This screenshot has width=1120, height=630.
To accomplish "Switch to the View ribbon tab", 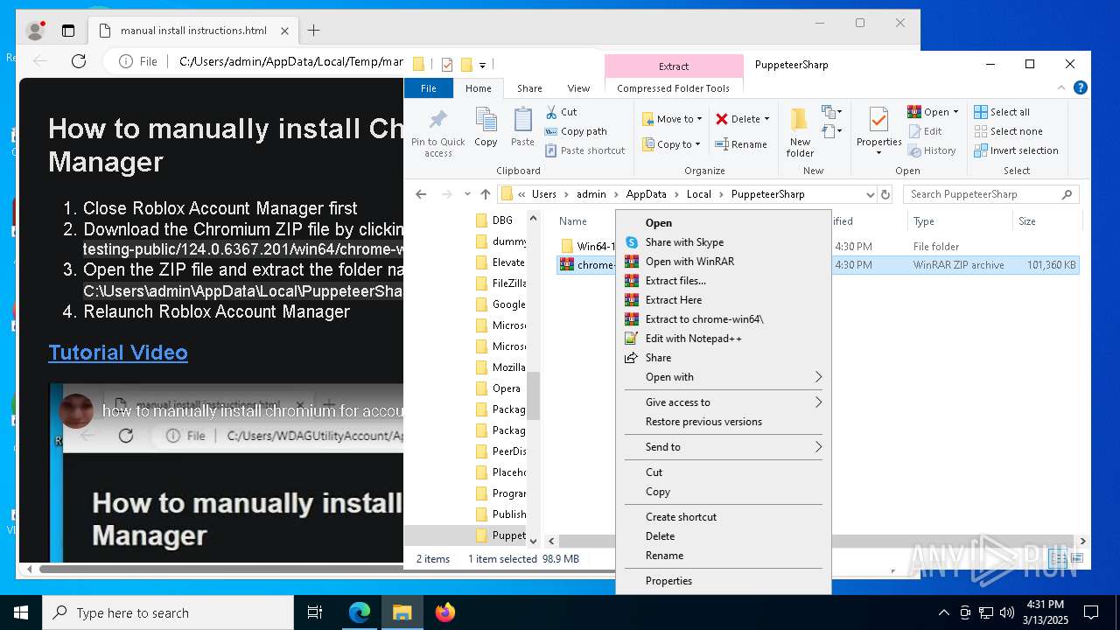I will 578,88.
